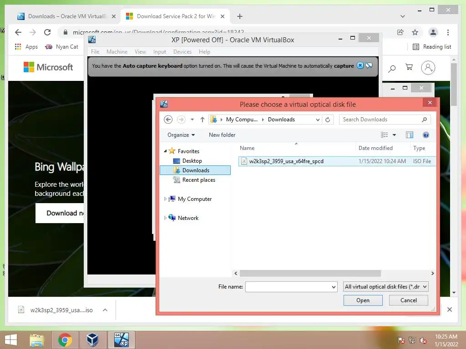Refresh the Downloads folder listing
466x349 pixels.
[x=328, y=120]
